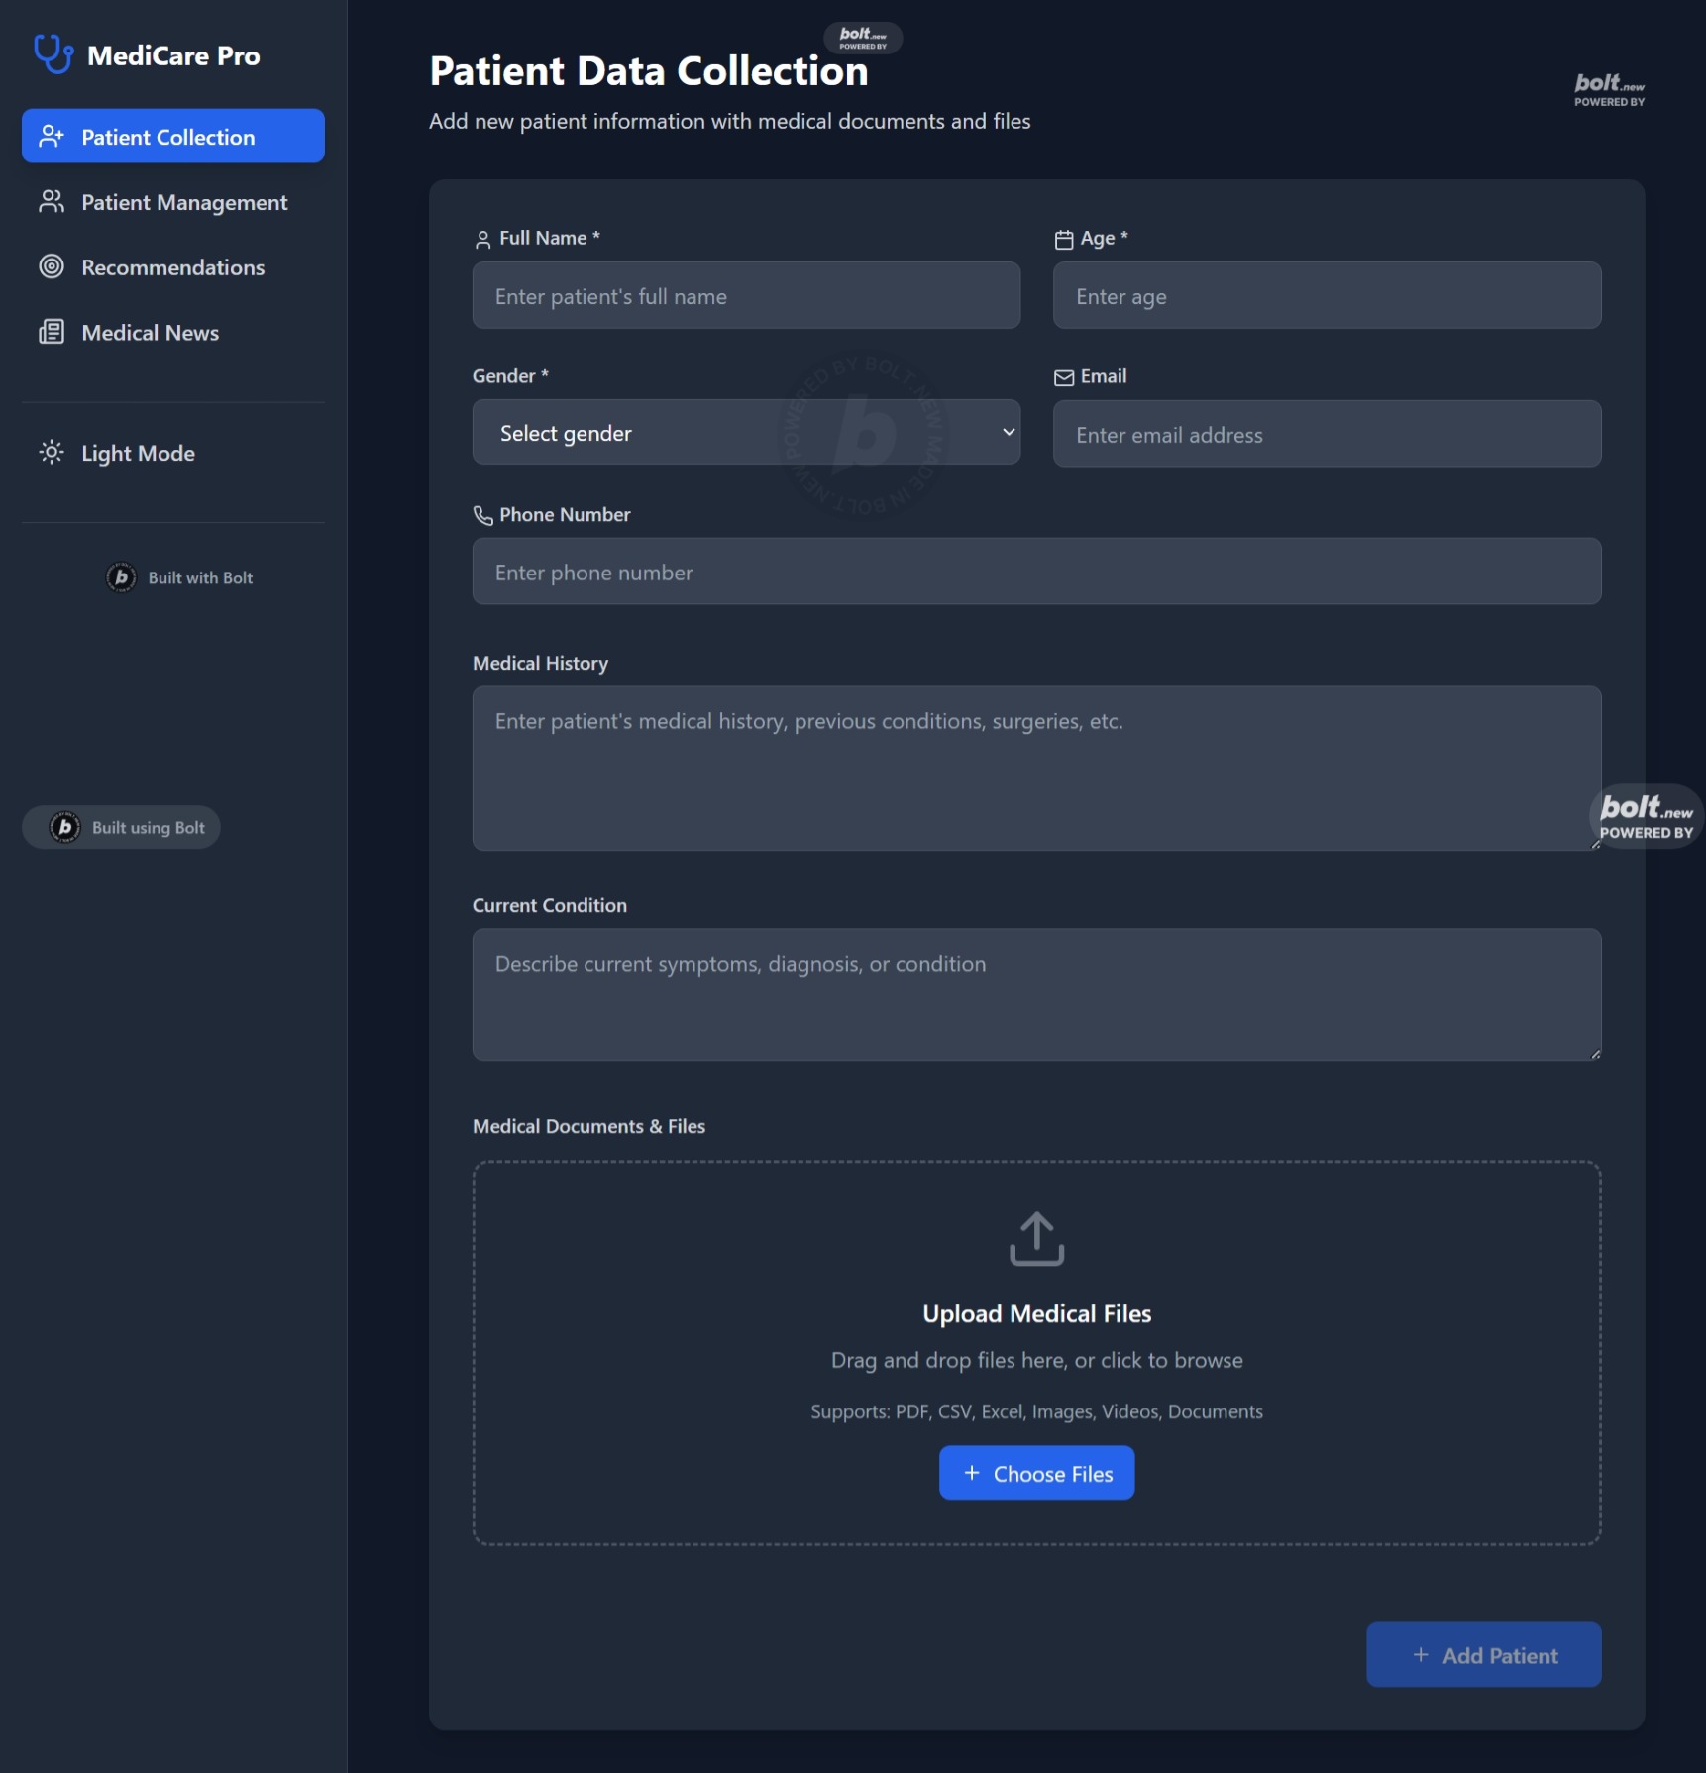Click the calendar icon beside Age
Screen dimensions: 1706x1773
tap(1064, 240)
